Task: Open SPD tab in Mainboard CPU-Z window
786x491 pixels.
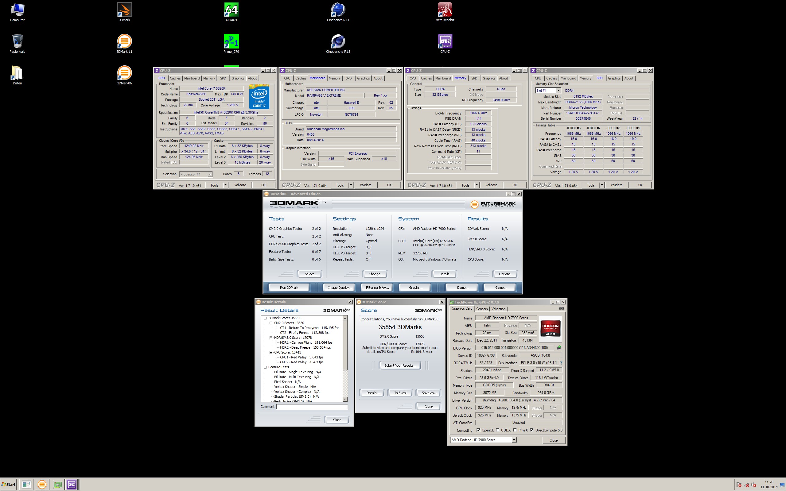Action: pos(348,78)
